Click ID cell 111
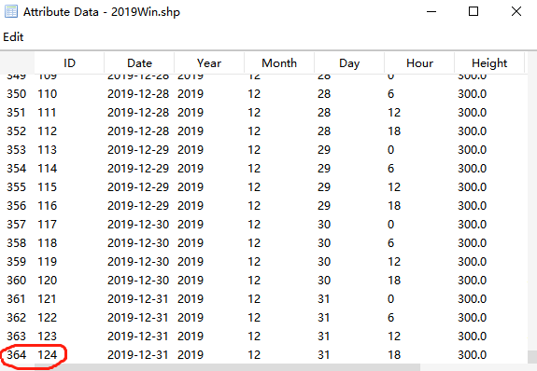This screenshot has height=371, width=537. pos(48,113)
